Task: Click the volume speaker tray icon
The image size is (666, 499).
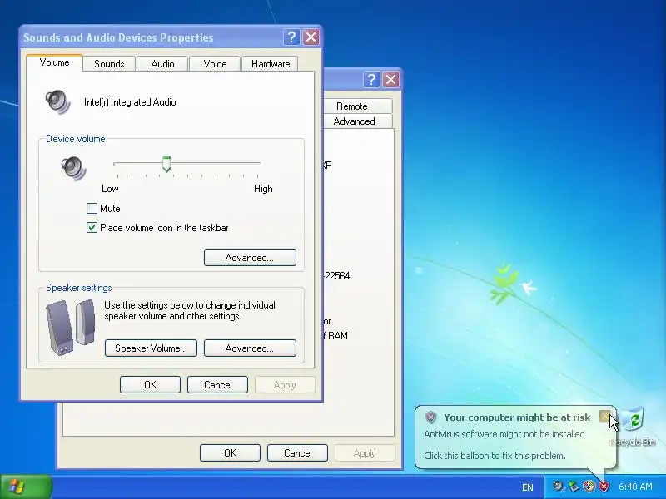Action: point(558,486)
